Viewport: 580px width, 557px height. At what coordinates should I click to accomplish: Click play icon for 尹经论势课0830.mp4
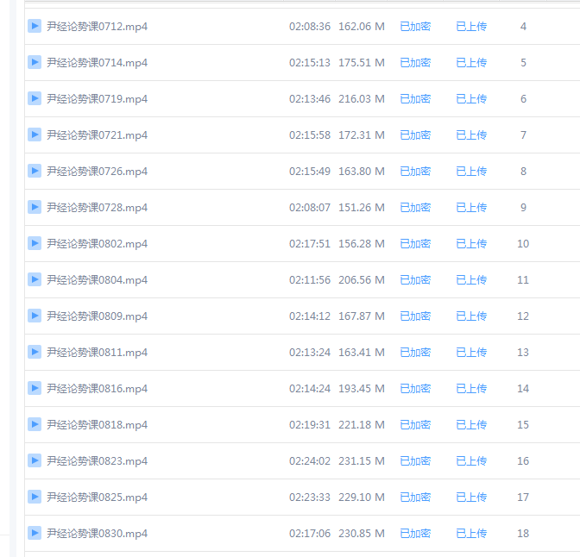(x=35, y=534)
